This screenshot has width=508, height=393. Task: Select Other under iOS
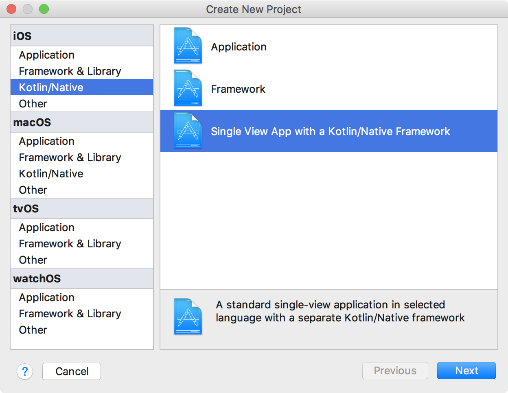(x=82, y=103)
